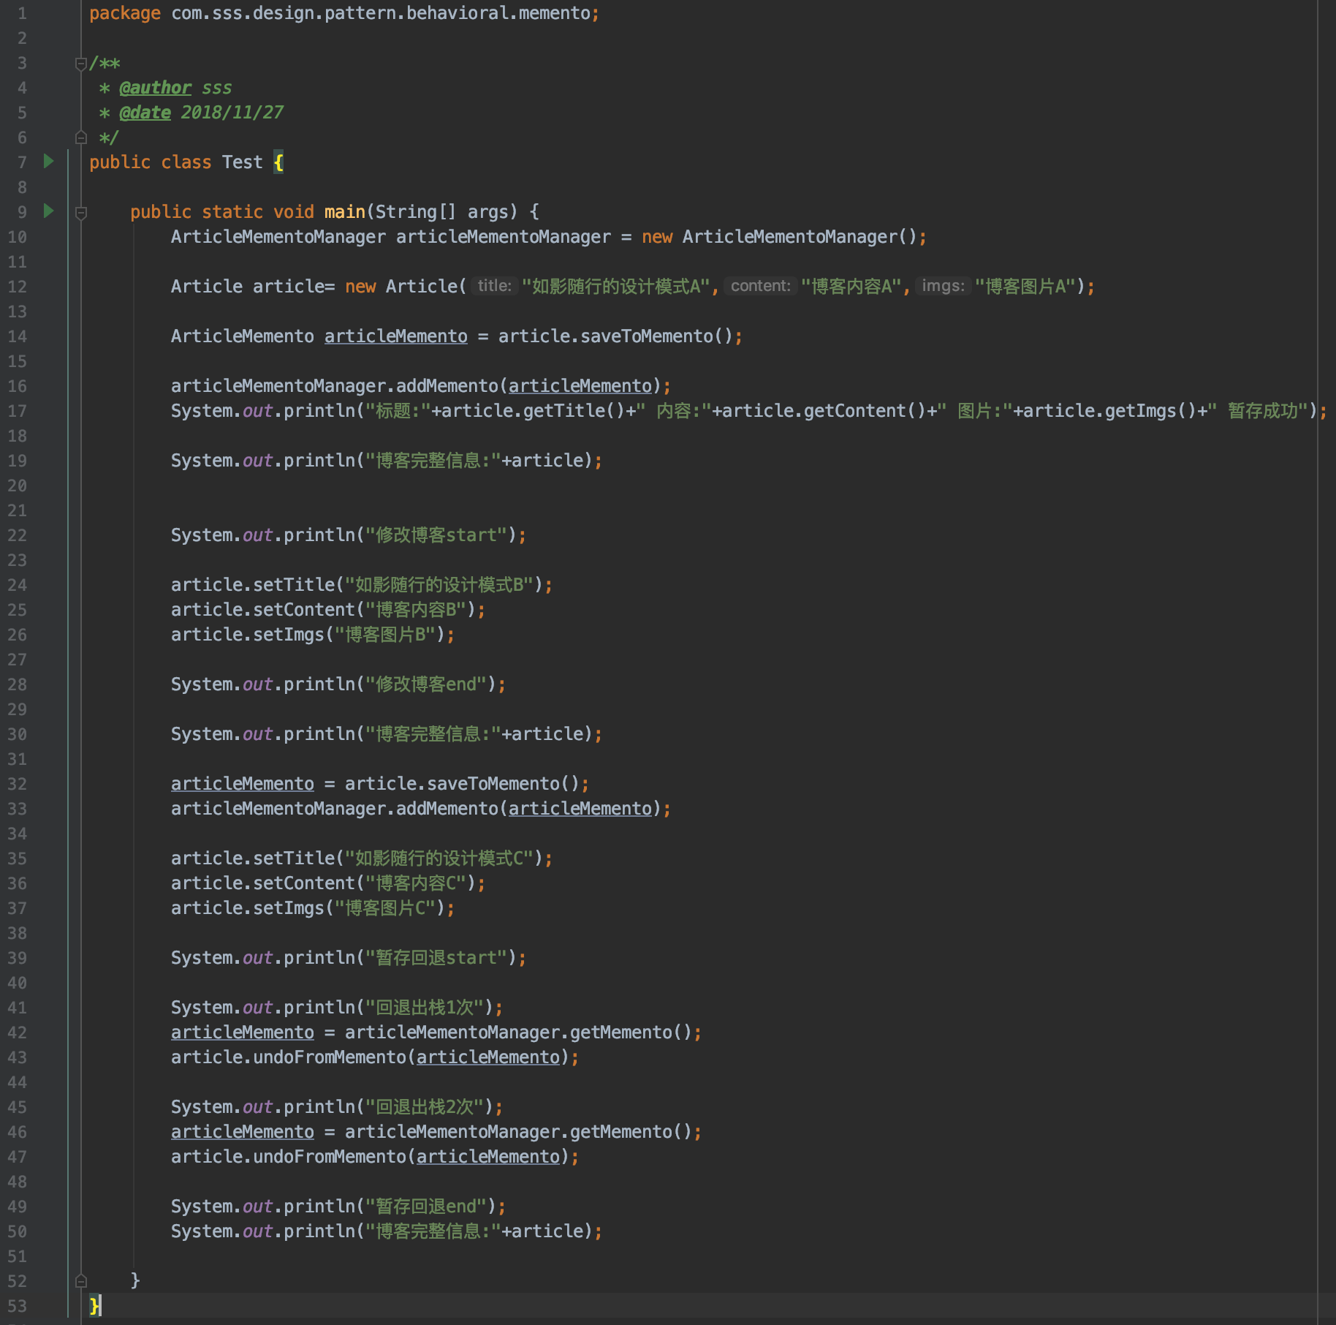1336x1325 pixels.
Task: Click line number 1 in the gutter
Action: 22,13
